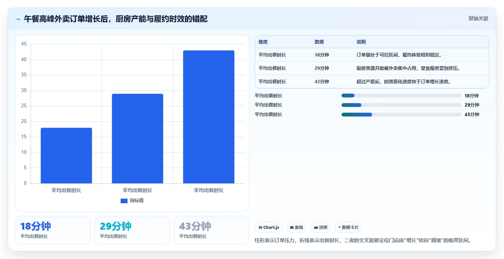The image size is (504, 259).
Task: Click the x-axis label beneath the 43 bar
Action: pyautogui.click(x=209, y=190)
